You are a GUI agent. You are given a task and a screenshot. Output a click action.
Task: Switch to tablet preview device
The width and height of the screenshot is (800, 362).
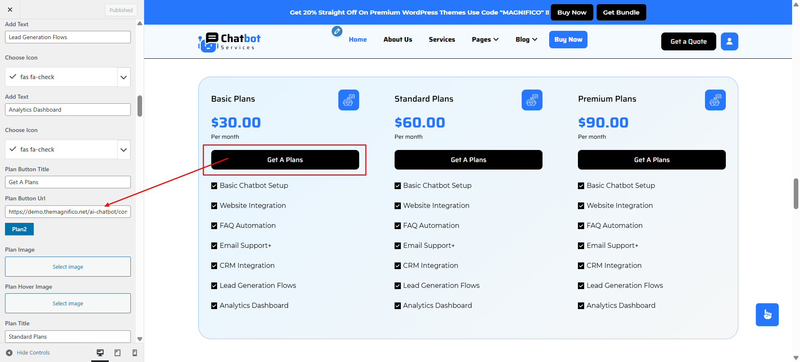coord(117,353)
